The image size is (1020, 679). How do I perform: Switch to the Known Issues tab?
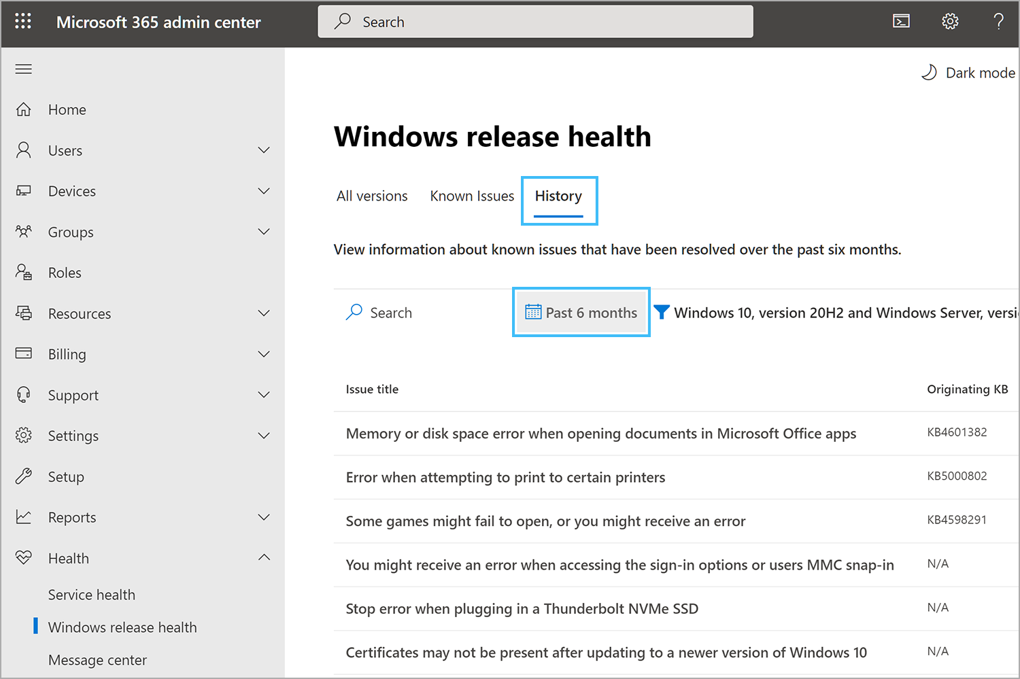[472, 196]
